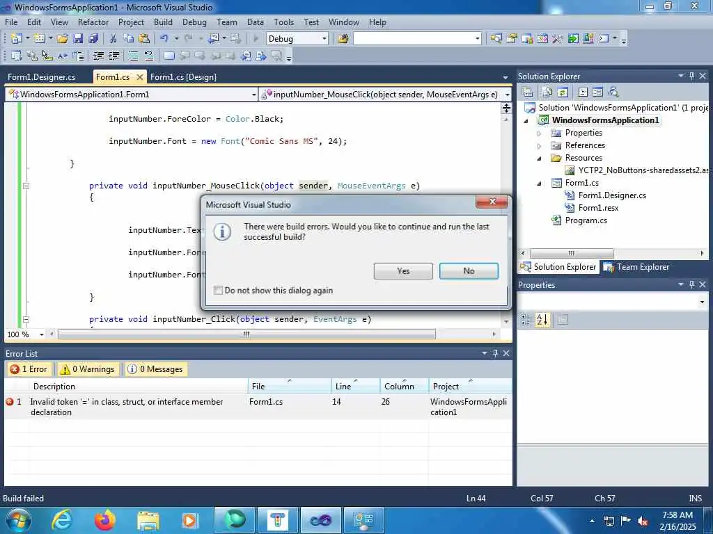The width and height of the screenshot is (713, 534).
Task: Click the Refresh icon in Solution Explorer
Action: coord(563,92)
